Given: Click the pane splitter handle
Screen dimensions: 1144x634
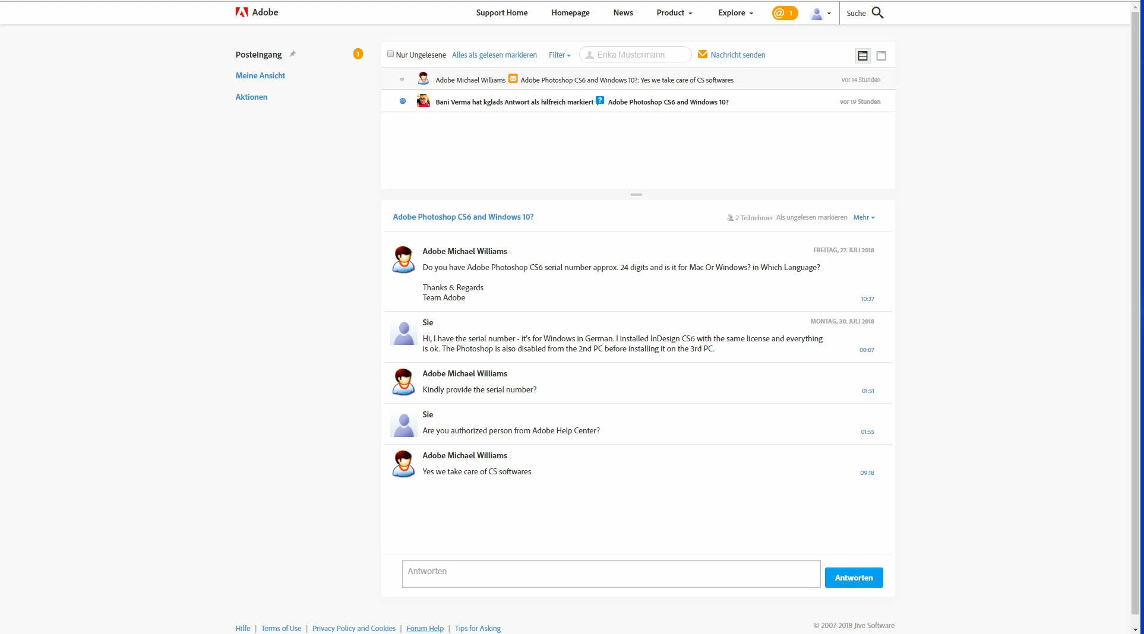Looking at the screenshot, I should tap(636, 195).
